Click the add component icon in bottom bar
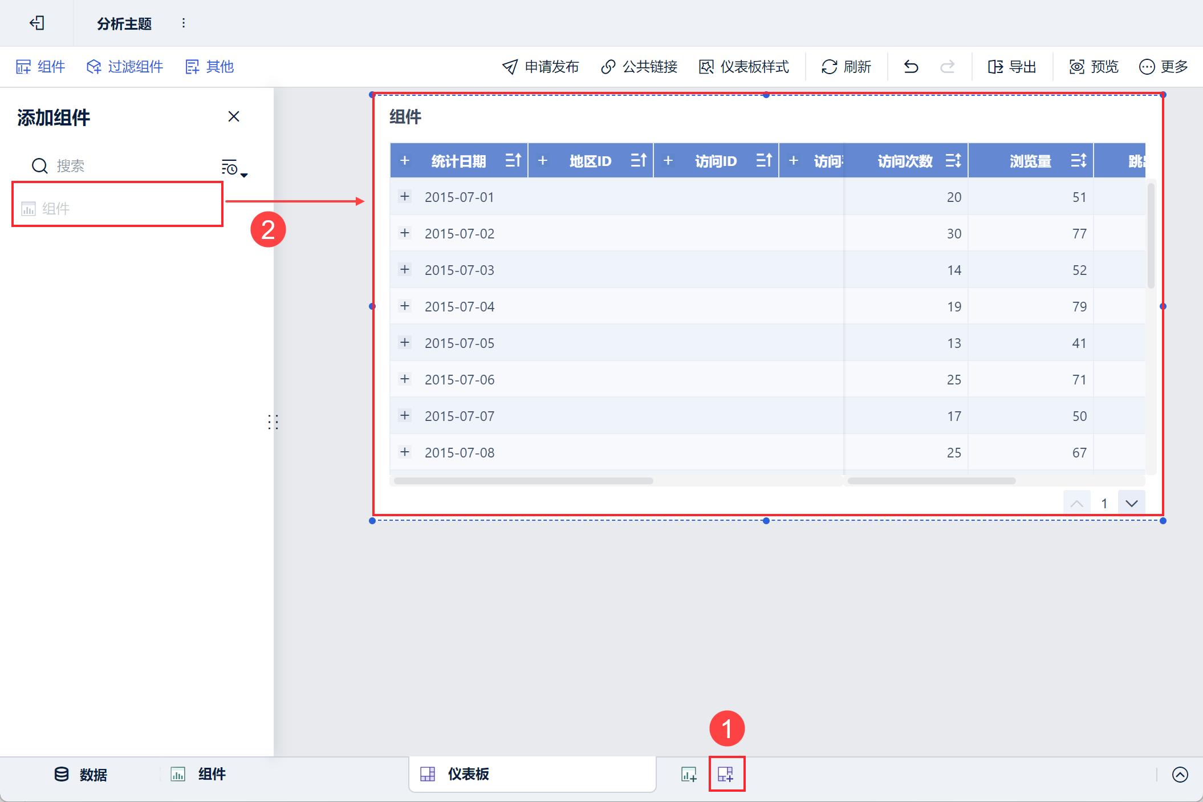Viewport: 1203px width, 802px height. tap(689, 774)
